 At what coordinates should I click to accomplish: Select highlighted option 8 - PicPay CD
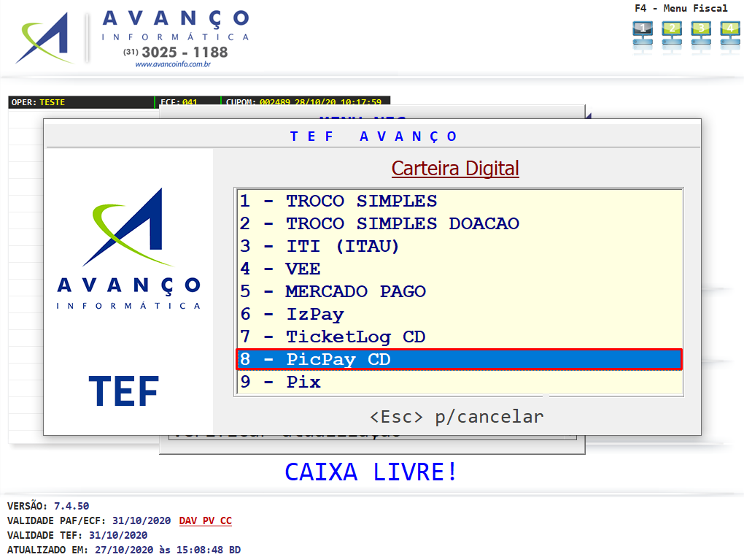coord(459,359)
